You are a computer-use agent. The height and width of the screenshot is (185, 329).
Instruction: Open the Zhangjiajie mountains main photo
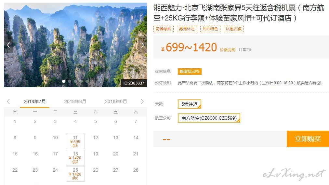[75, 45]
